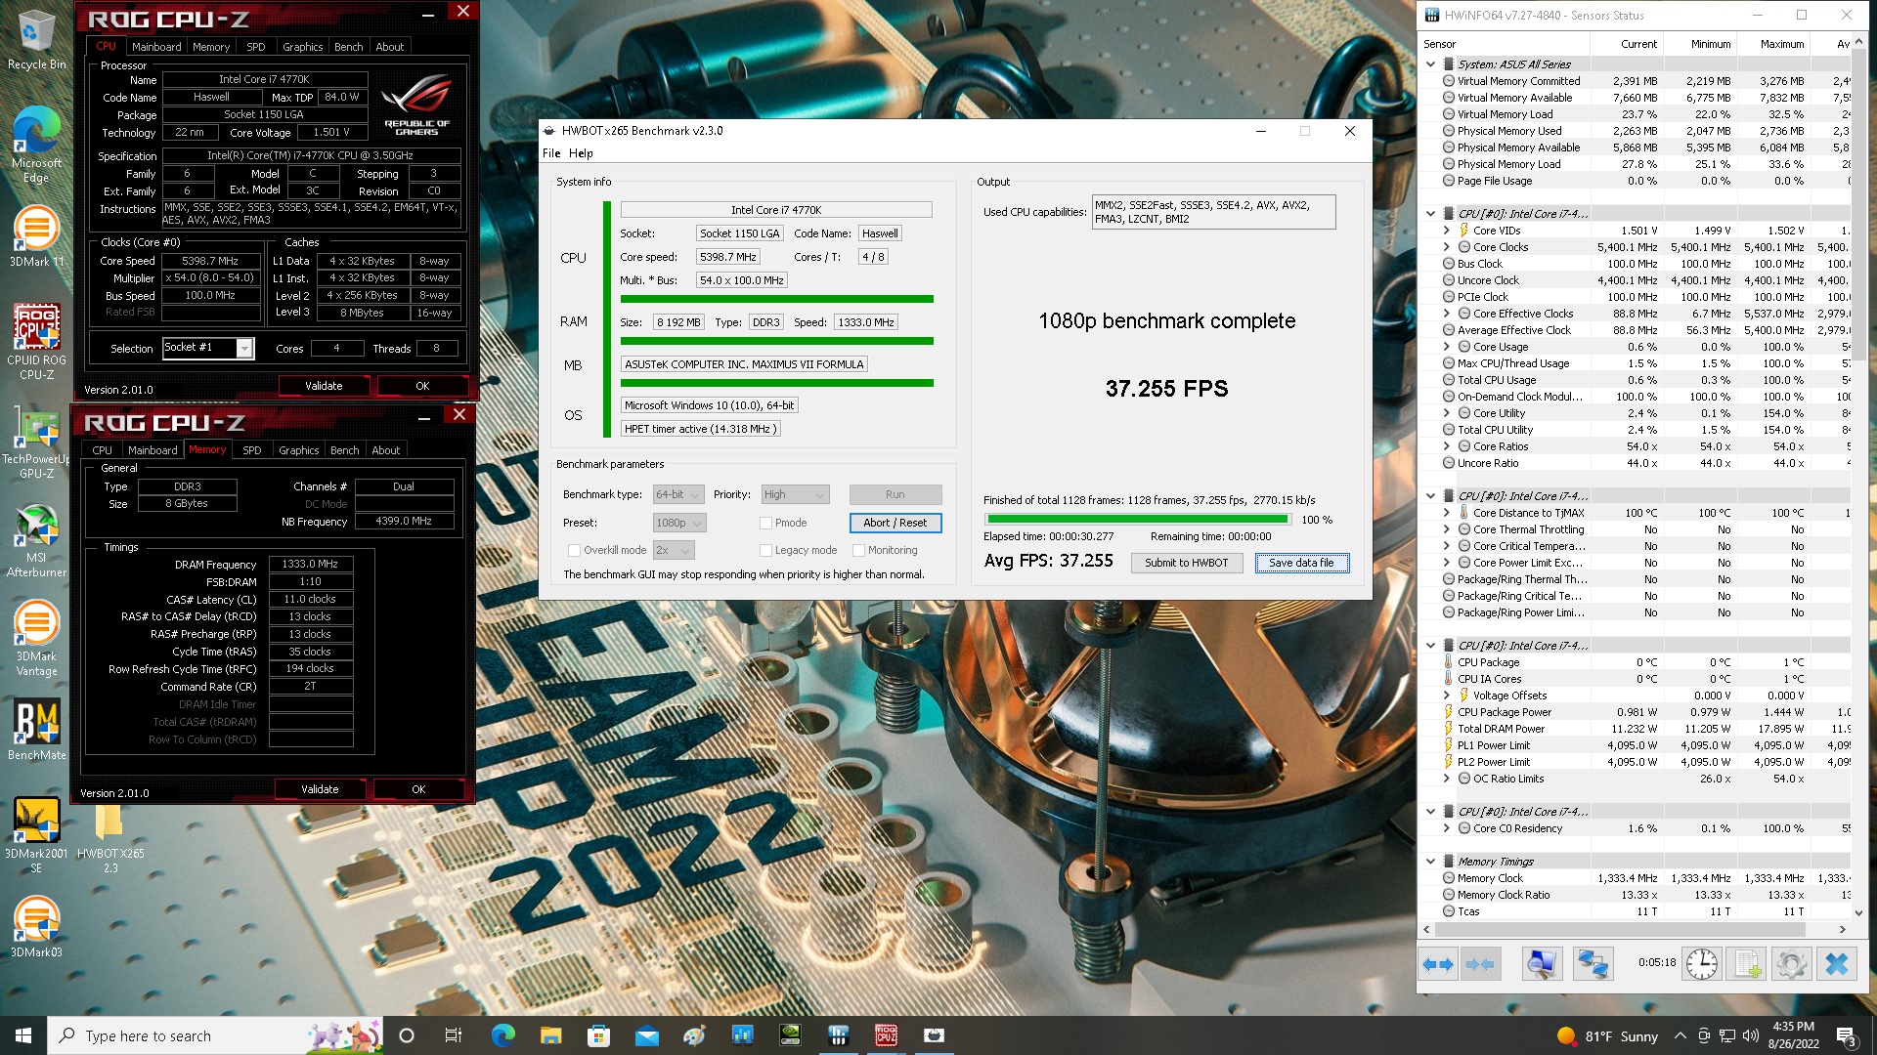
Task: Click HWiNFO log-file add sheet icon
Action: pyautogui.click(x=1747, y=964)
